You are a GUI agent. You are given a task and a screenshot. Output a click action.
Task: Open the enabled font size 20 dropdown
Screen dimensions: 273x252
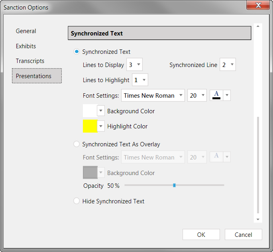click(197, 95)
